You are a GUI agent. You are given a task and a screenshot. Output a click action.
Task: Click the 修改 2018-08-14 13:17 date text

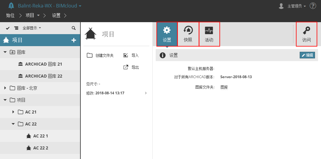pos(105,93)
